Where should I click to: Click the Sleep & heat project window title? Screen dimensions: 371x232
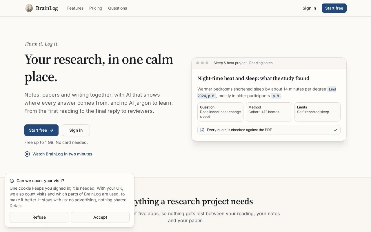[243, 63]
